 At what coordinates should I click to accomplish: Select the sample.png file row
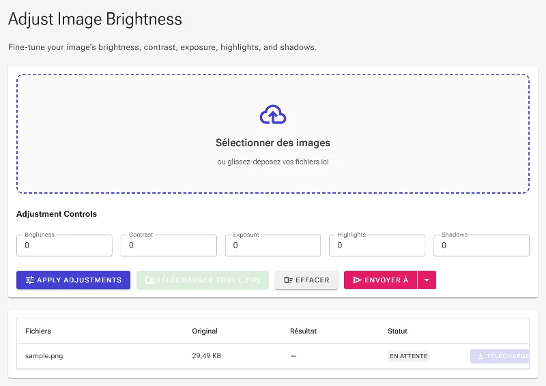[273, 356]
